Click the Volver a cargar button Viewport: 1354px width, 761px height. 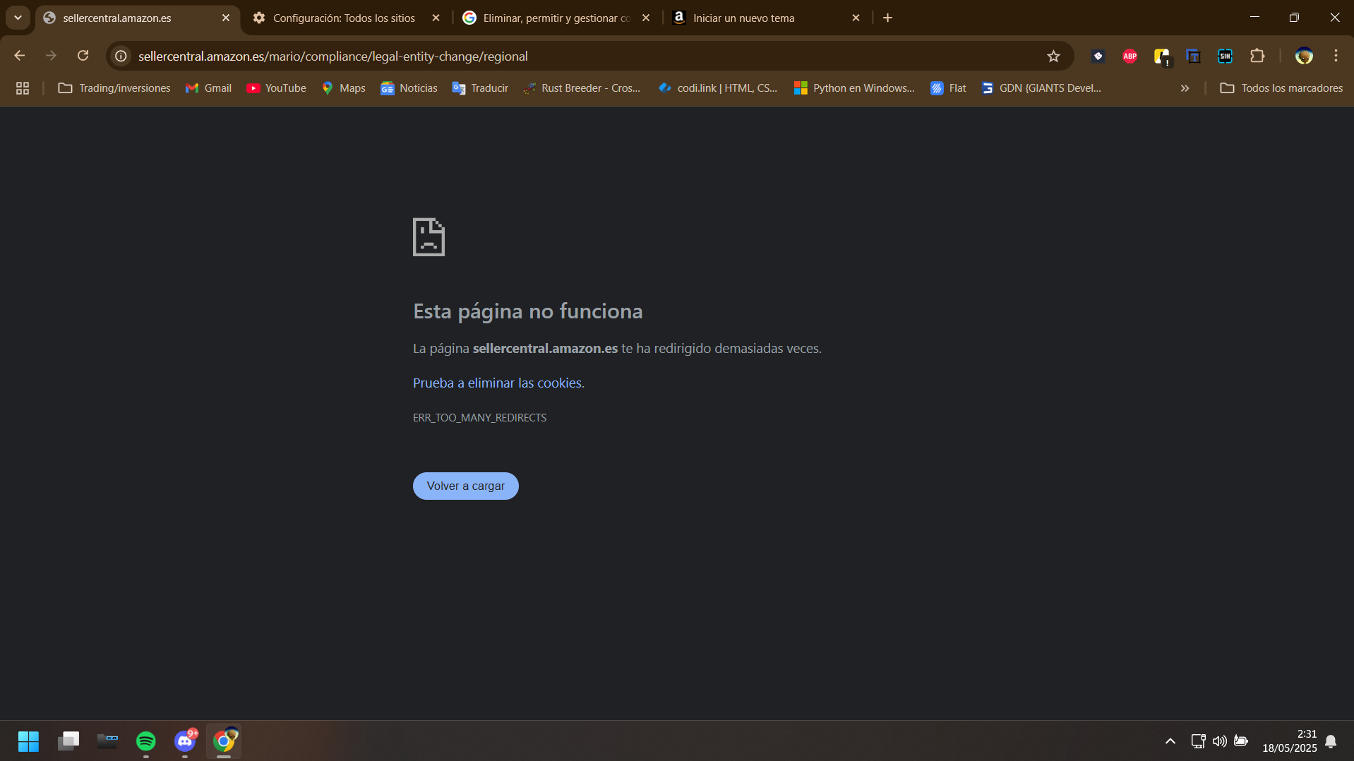(465, 486)
